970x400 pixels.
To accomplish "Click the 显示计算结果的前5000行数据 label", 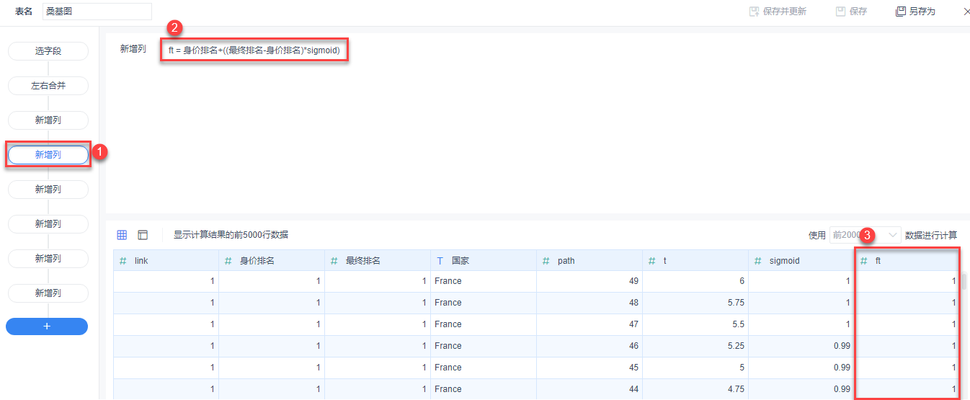I will [231, 235].
